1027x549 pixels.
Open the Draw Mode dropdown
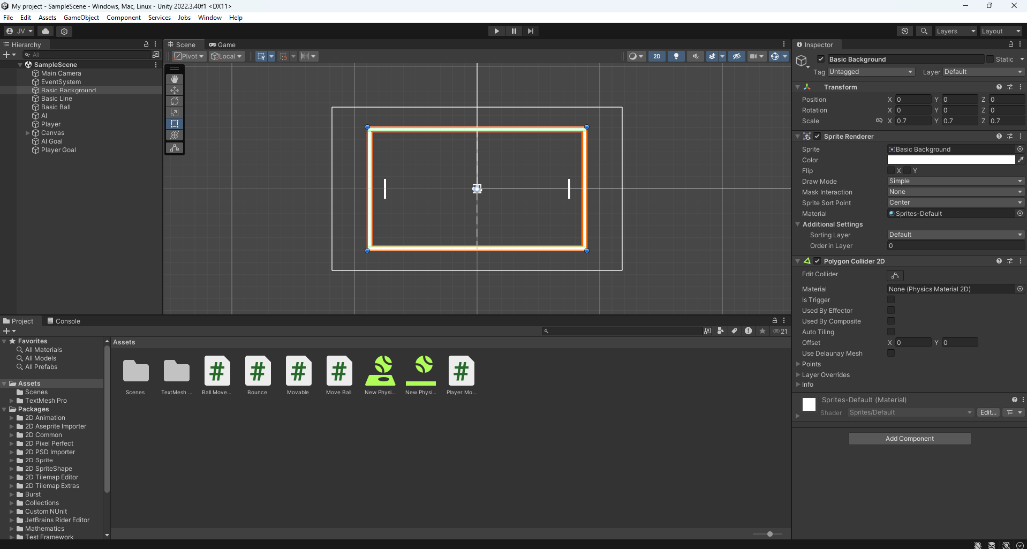point(955,181)
